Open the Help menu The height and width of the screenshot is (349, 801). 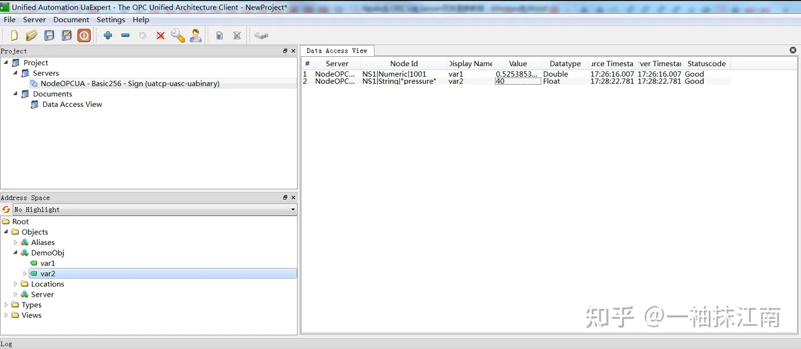141,19
